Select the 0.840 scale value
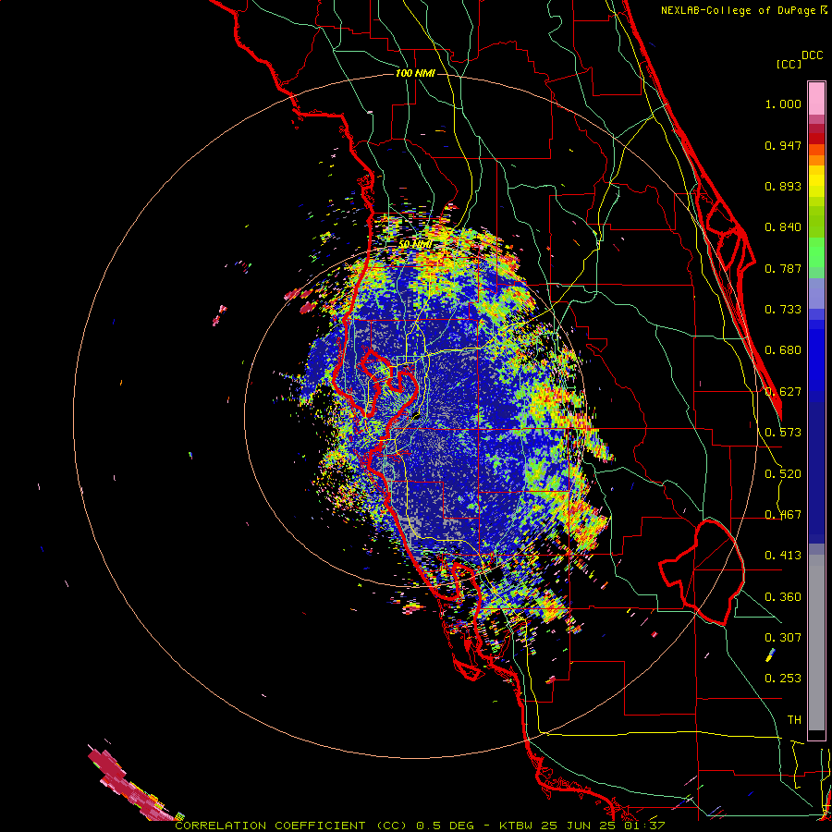 tap(783, 227)
